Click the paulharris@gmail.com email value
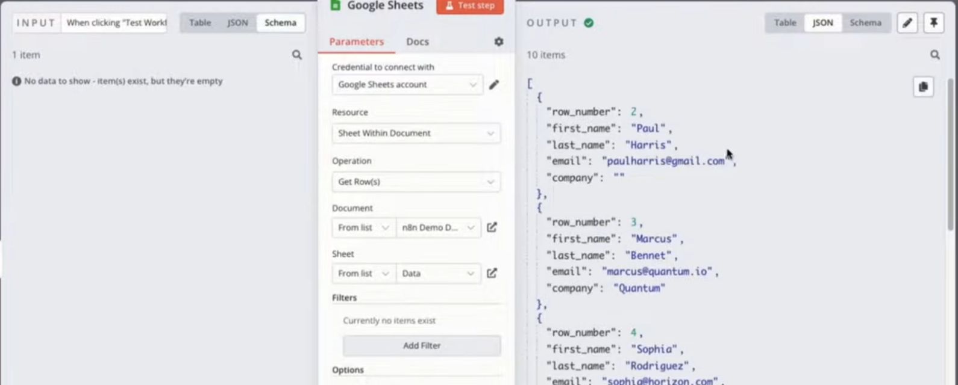Screen dimensions: 958x385 pyautogui.click(x=666, y=161)
